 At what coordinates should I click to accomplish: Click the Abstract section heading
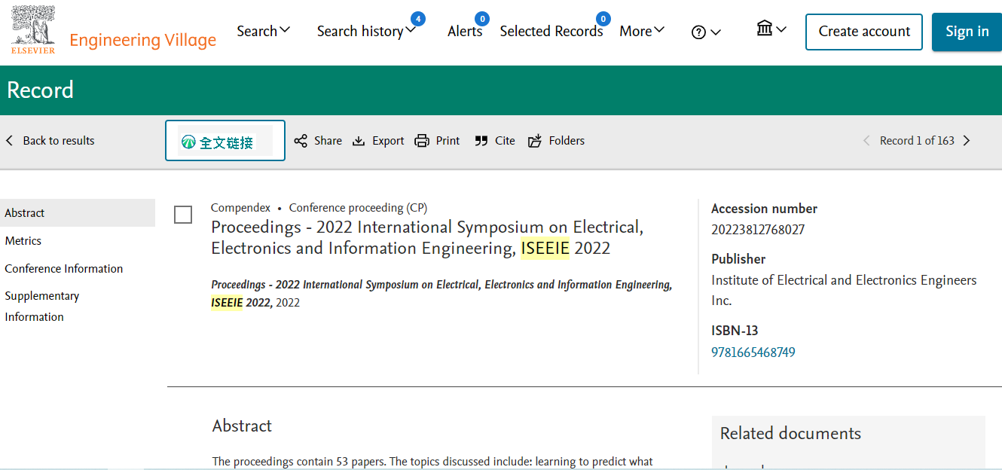pos(242,426)
